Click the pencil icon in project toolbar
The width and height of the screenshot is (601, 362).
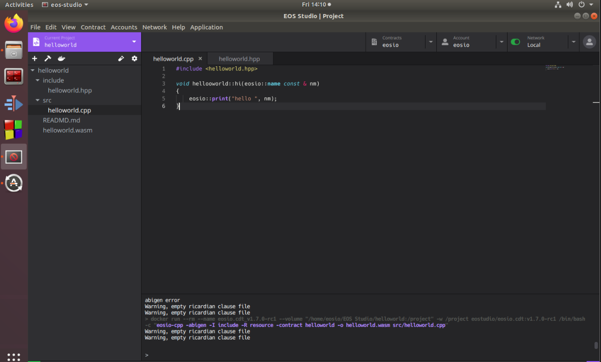[121, 59]
